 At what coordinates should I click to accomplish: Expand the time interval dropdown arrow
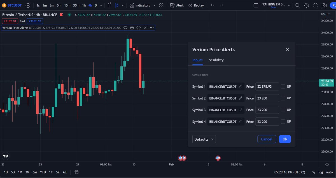[x=101, y=5]
